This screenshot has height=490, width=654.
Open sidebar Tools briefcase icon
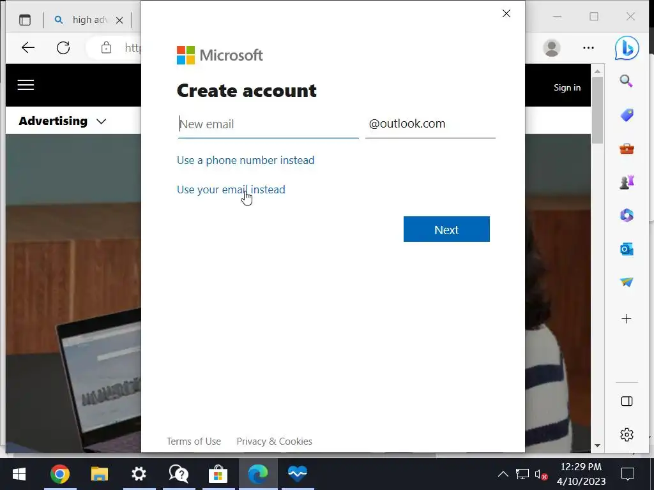(627, 149)
